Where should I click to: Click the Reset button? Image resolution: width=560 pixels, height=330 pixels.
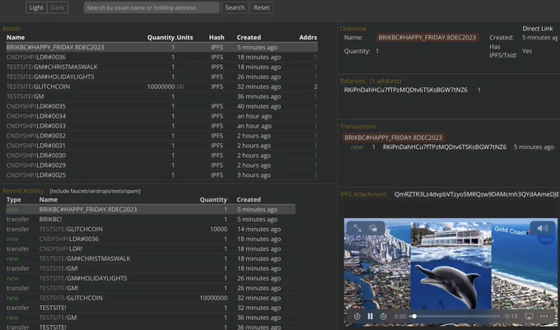[x=261, y=7]
